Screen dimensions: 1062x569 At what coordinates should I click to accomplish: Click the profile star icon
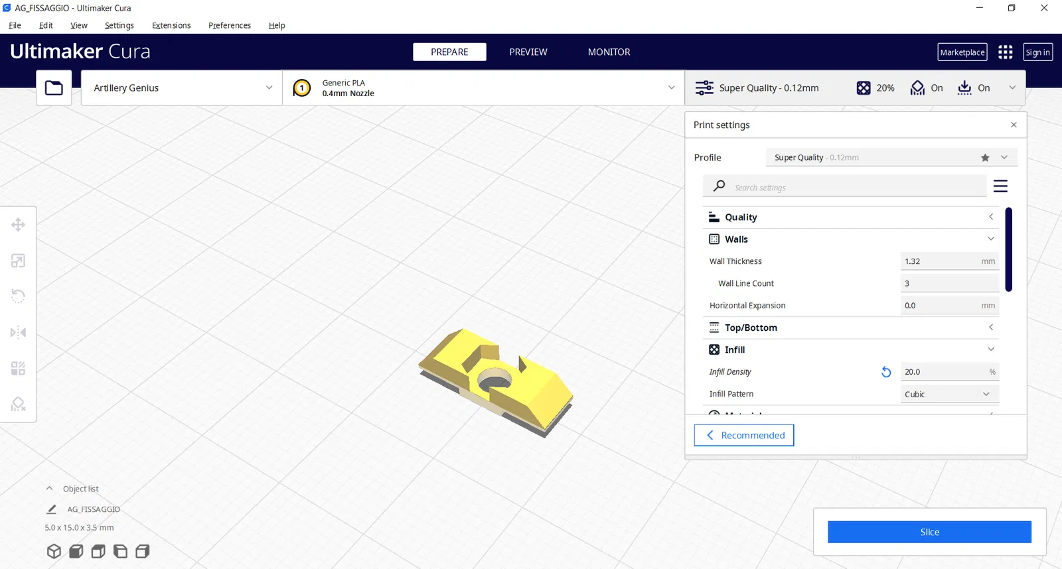point(985,158)
